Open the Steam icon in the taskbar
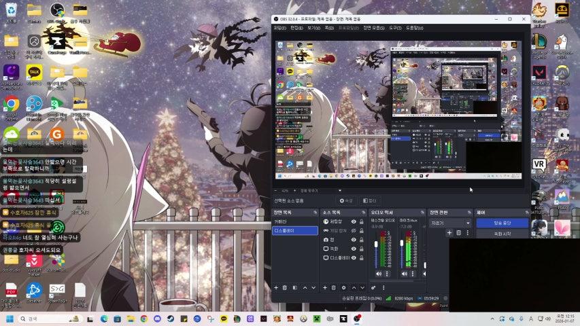Screen dimensions: 580x326 170,319
